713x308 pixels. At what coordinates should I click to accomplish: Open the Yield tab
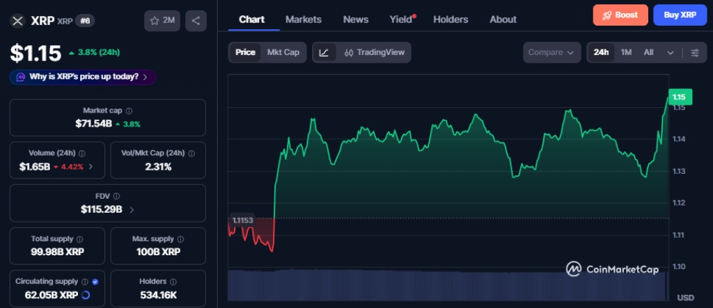click(402, 19)
